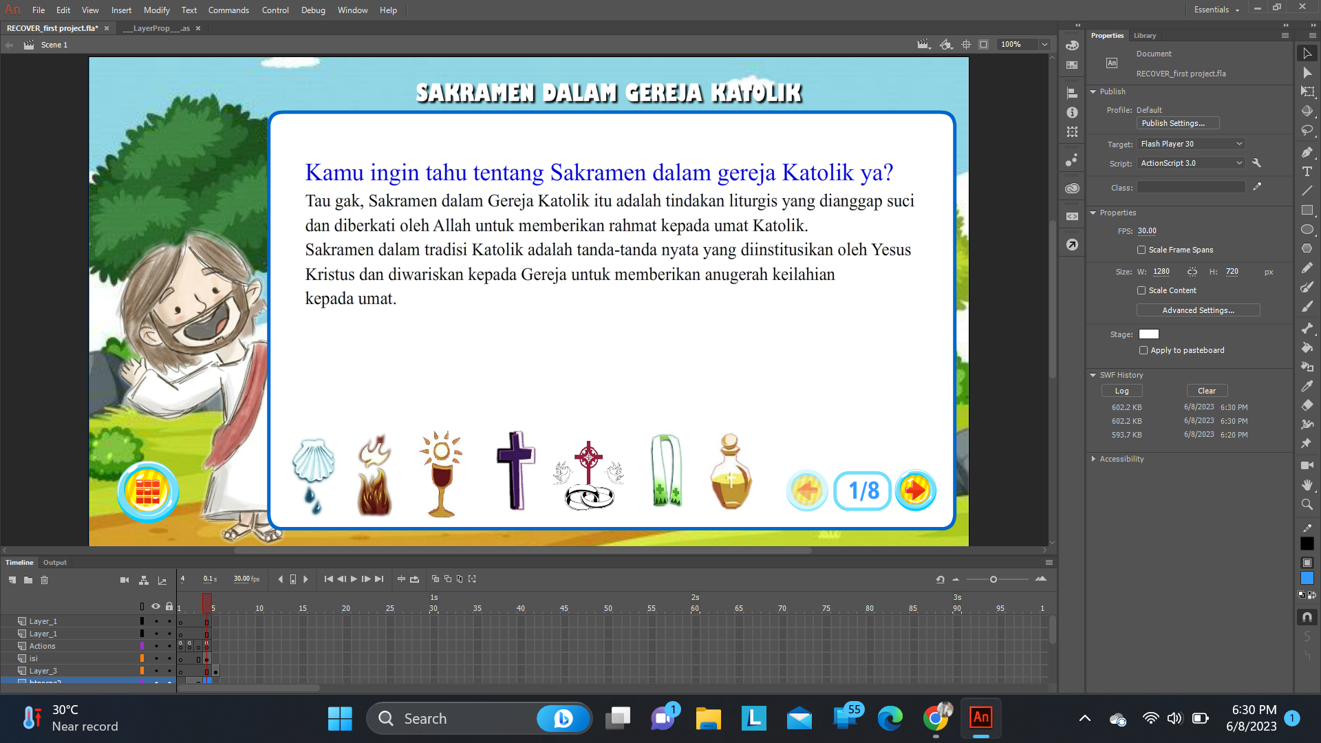The width and height of the screenshot is (1321, 743).
Task: Click the Delete layer trash icon
Action: pos(45,580)
